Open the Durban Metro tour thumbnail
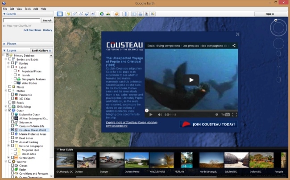Viewport: 290px width, 180px height. pyautogui.click(x=137, y=160)
